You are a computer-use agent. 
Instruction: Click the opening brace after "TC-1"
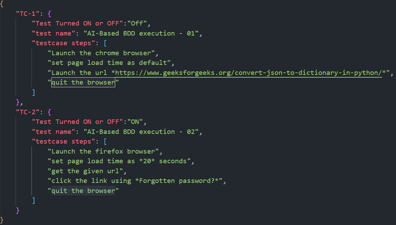(49, 14)
